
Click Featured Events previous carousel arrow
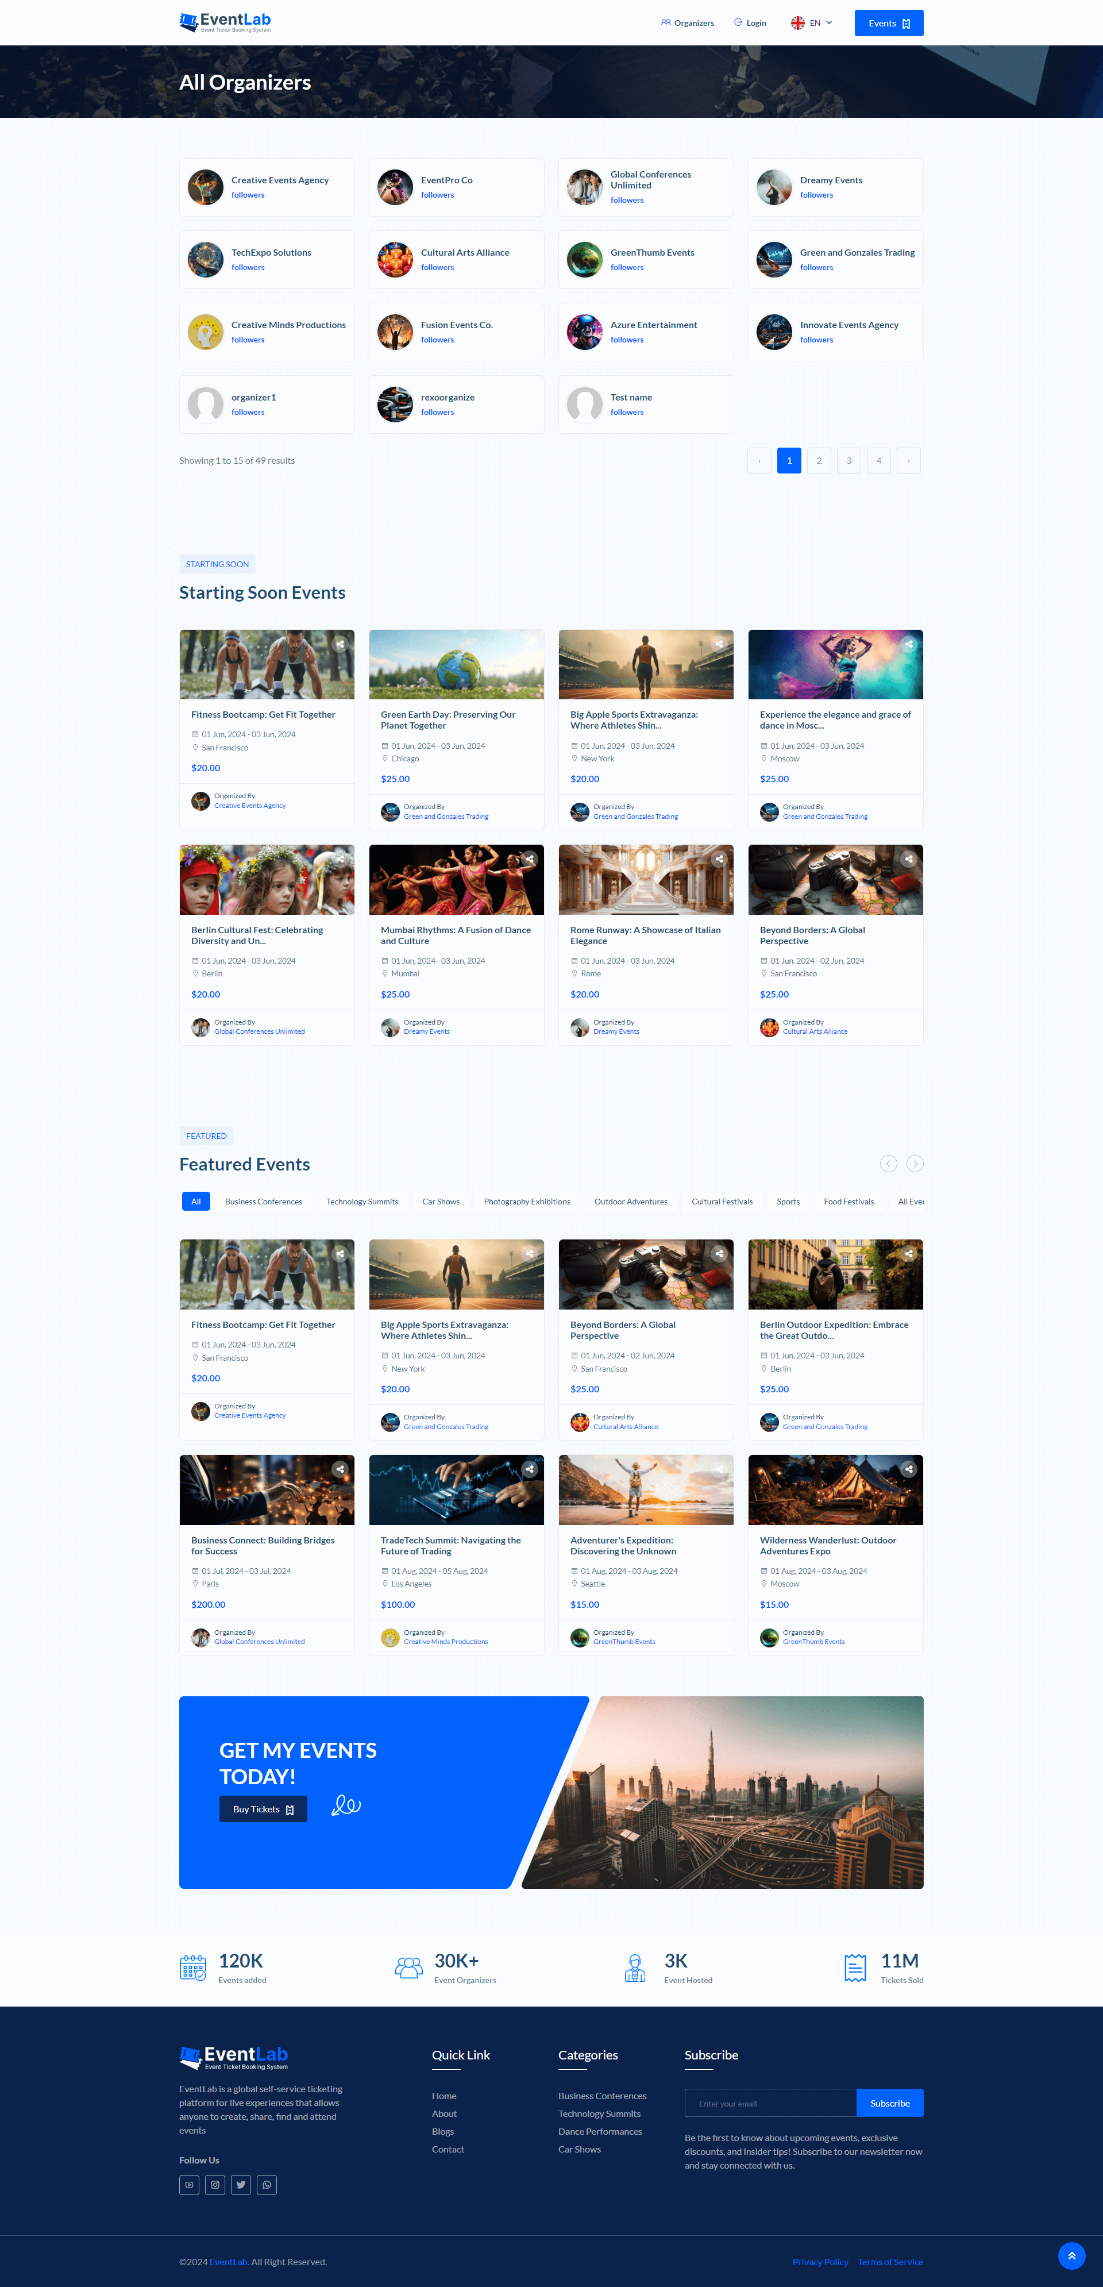click(x=888, y=1163)
